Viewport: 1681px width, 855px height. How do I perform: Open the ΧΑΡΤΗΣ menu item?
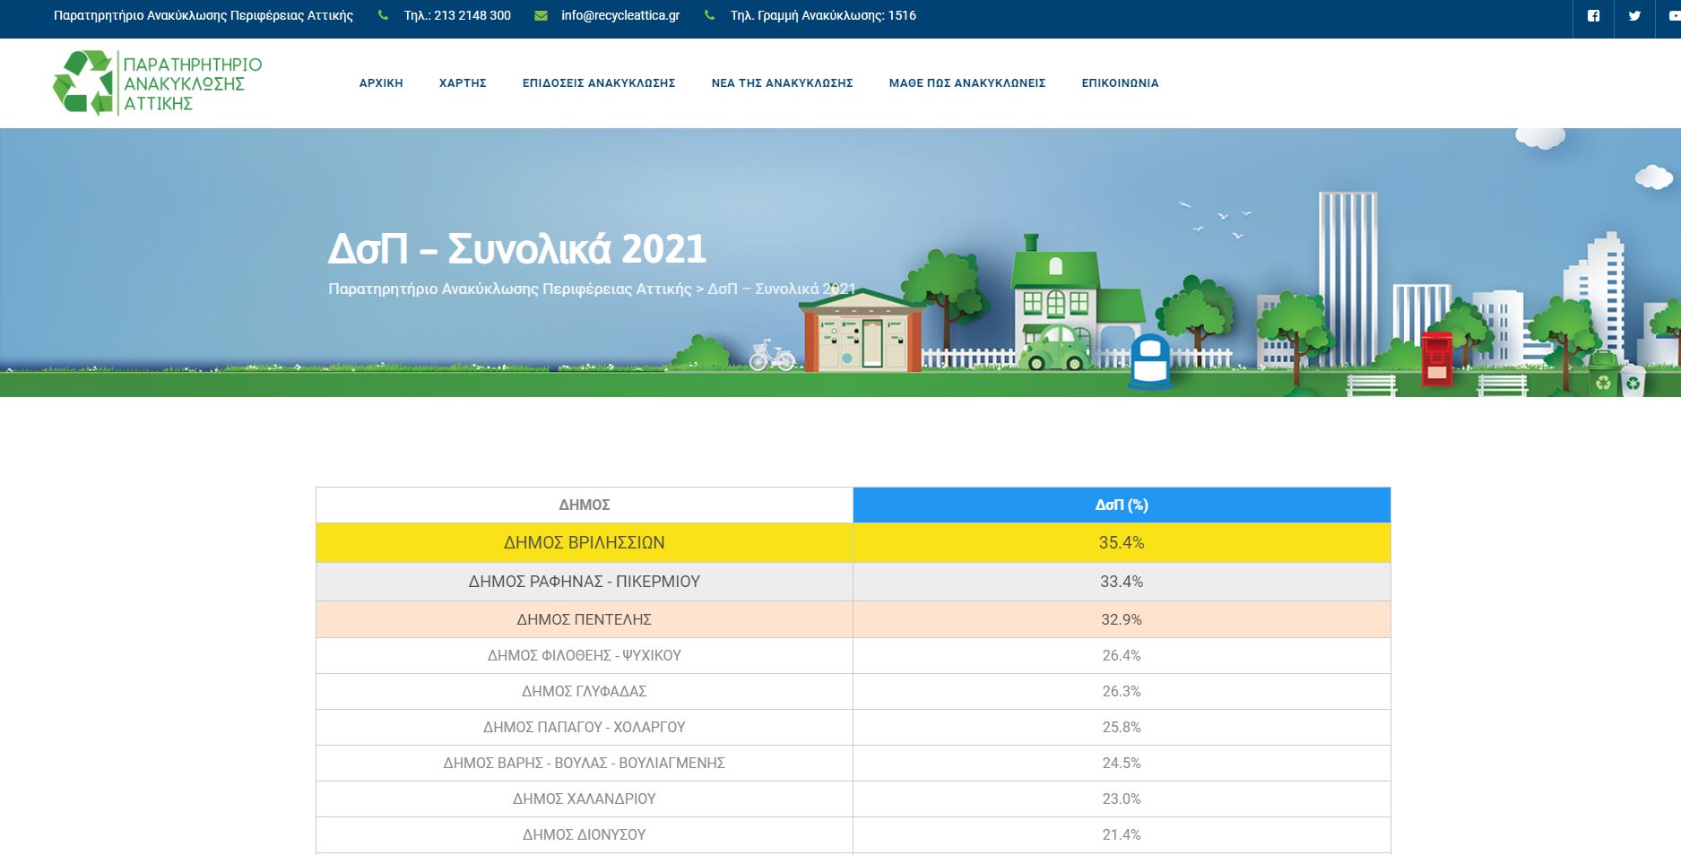(x=463, y=83)
